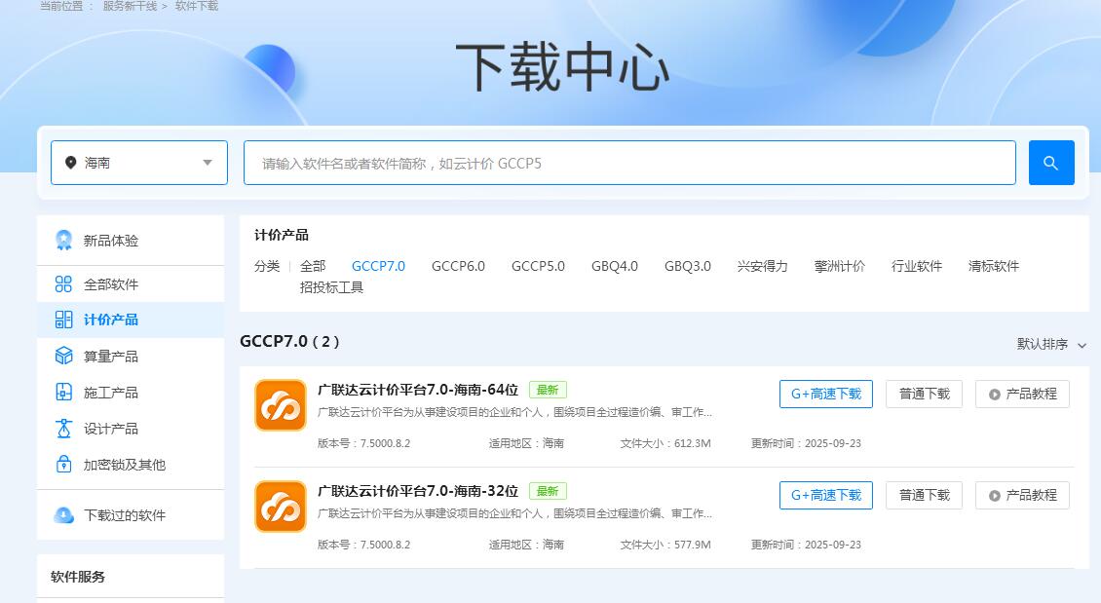Click 产品教程 for the 64位 version

[1022, 394]
